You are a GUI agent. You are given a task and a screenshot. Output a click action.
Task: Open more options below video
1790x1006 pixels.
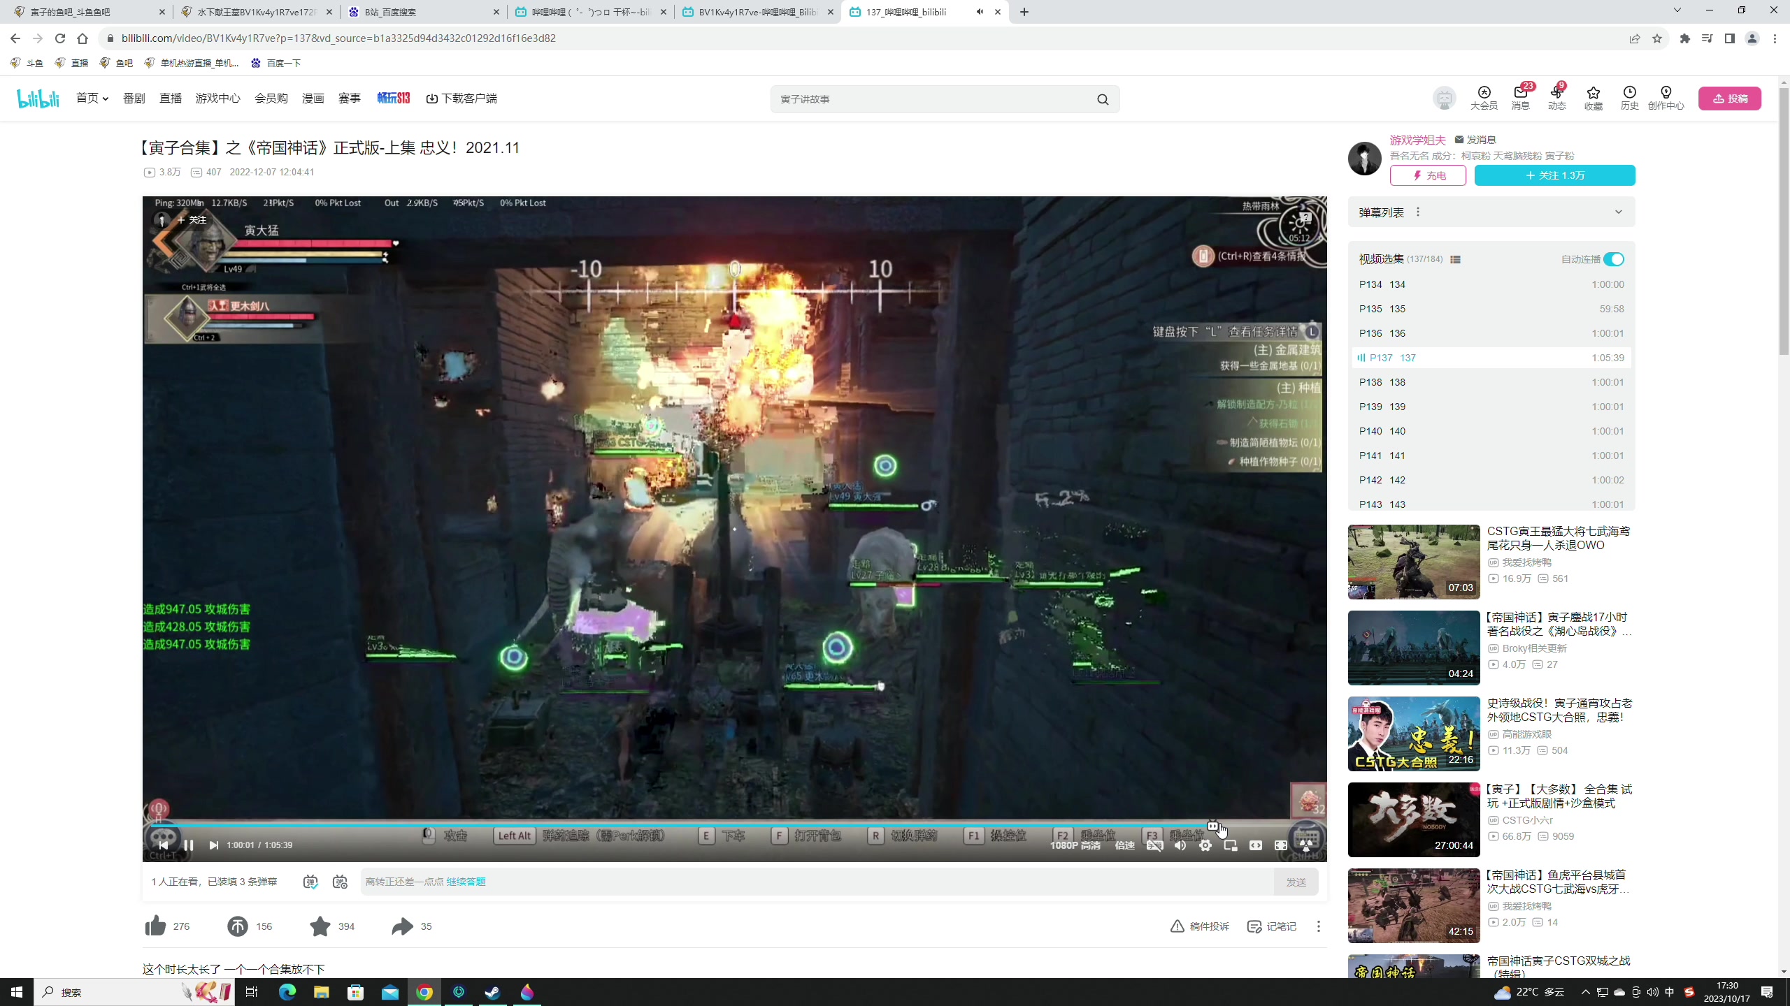click(x=1319, y=926)
